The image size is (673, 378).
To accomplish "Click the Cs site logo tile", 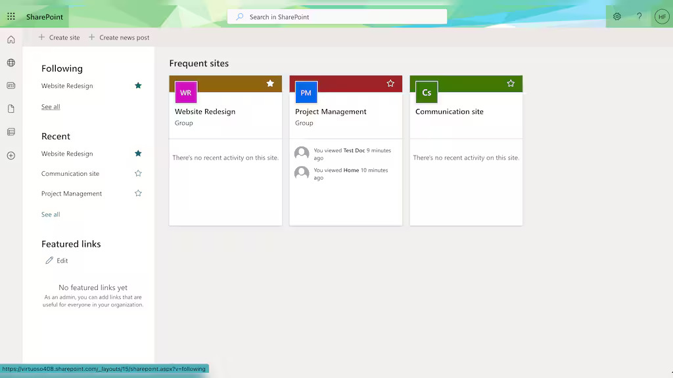I will 427,92.
